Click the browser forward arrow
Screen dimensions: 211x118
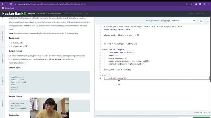[x=7, y=4]
